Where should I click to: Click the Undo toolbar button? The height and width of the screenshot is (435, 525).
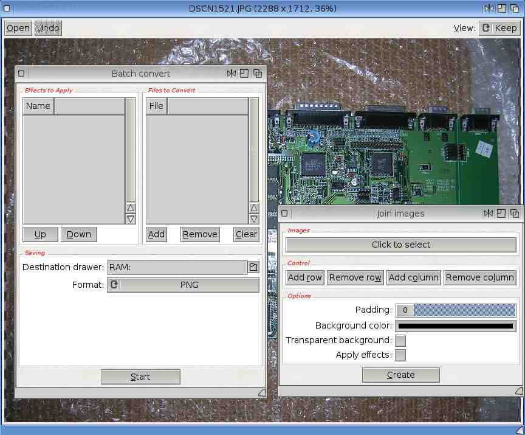pyautogui.click(x=48, y=28)
